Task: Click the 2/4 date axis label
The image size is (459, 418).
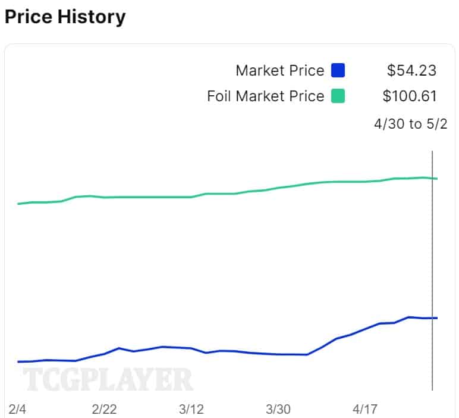Action: 18,409
